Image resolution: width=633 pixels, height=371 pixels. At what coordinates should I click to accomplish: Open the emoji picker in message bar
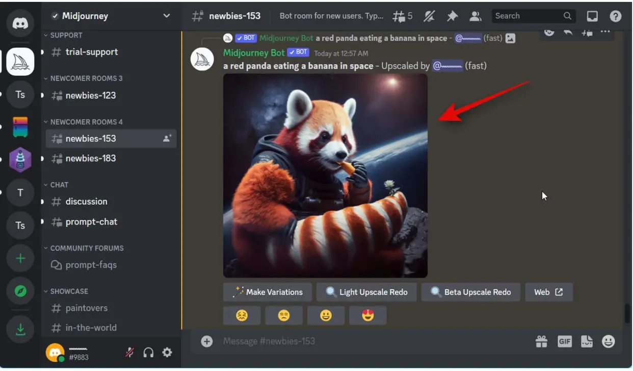(x=608, y=341)
